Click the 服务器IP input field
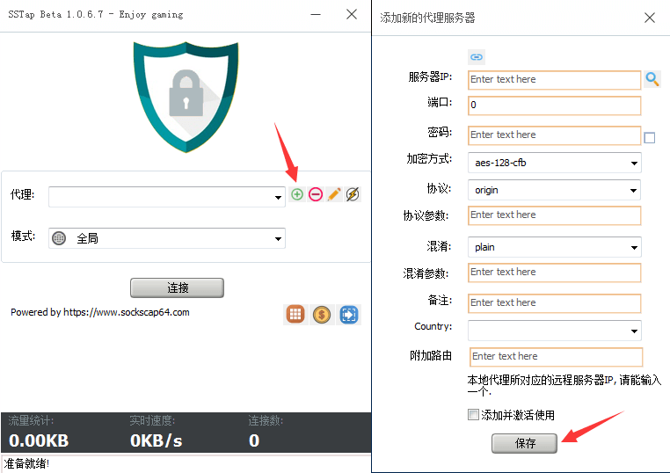670x473 pixels. point(555,80)
